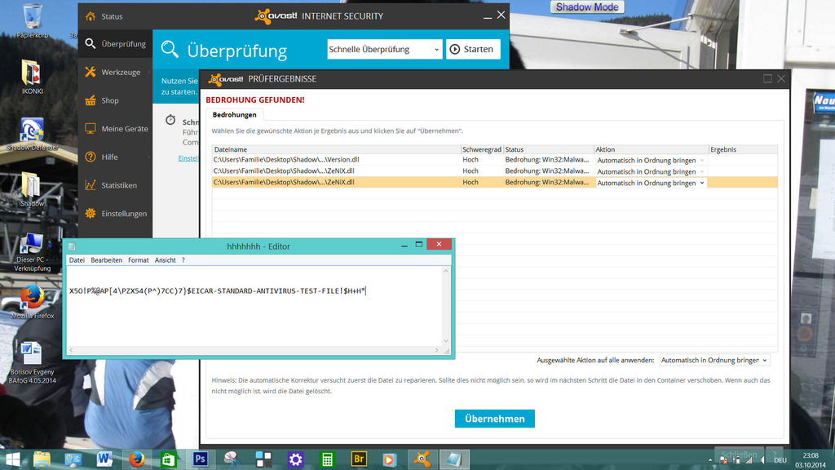The height and width of the screenshot is (470, 835).
Task: Select the Shadow Defender desktop shortcut
Action: click(32, 135)
